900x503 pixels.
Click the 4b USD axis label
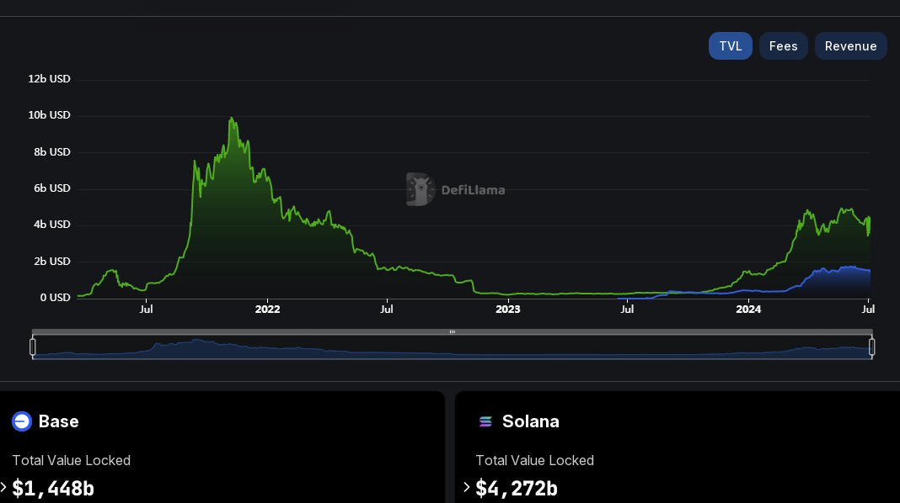[x=51, y=225]
